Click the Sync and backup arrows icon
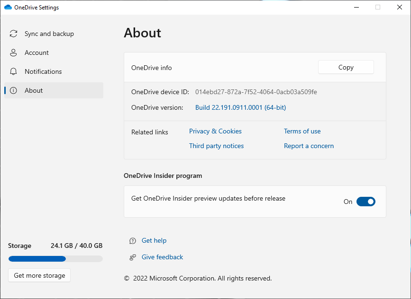Viewport: 411px width, 299px height. point(13,34)
